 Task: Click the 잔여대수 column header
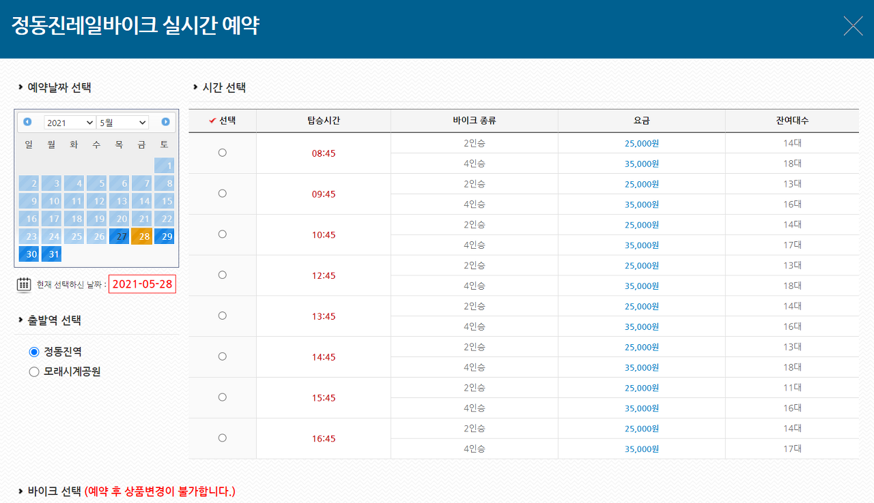click(x=792, y=121)
